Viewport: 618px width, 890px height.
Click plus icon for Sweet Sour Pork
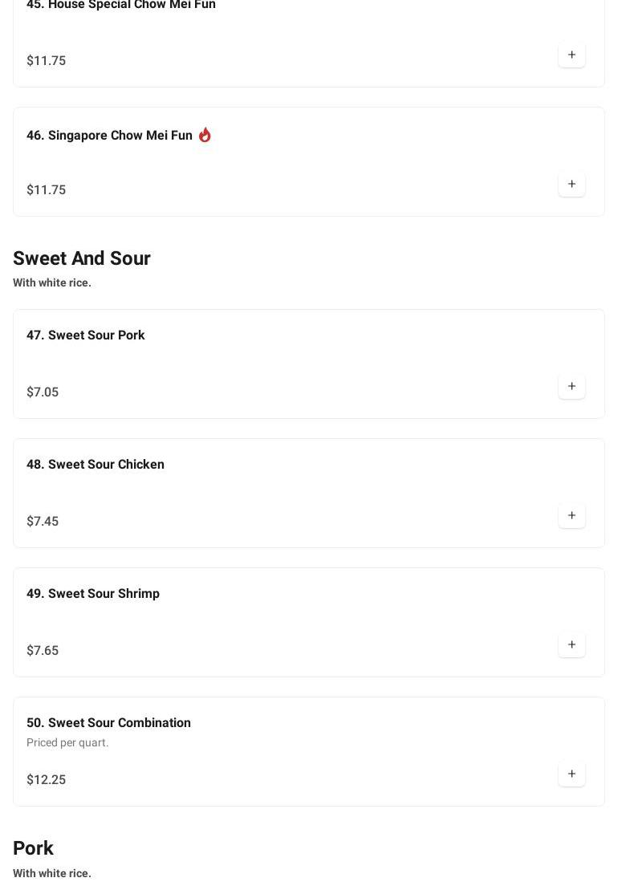(x=571, y=387)
